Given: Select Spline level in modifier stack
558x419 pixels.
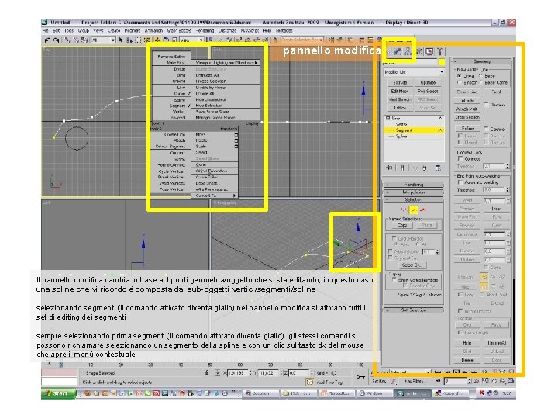Looking at the screenshot, I should coord(401,137).
